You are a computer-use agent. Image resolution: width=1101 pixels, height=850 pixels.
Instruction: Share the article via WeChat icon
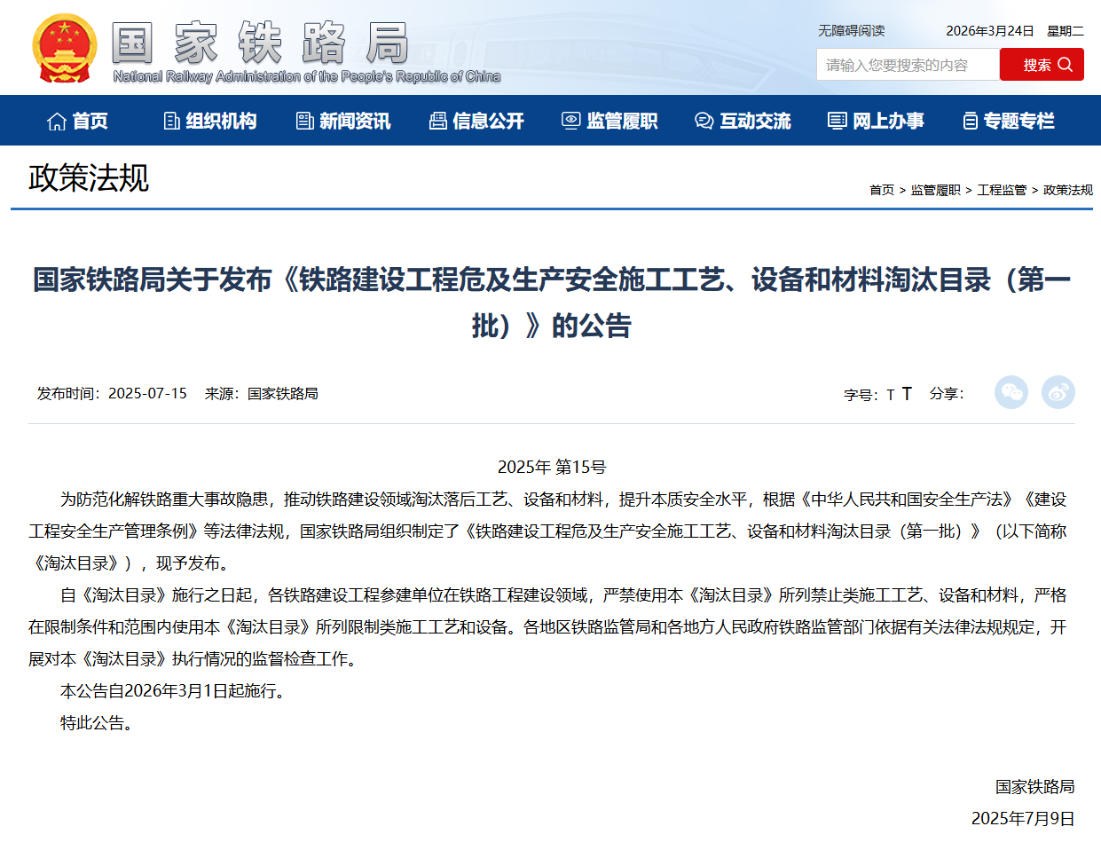tap(1011, 392)
